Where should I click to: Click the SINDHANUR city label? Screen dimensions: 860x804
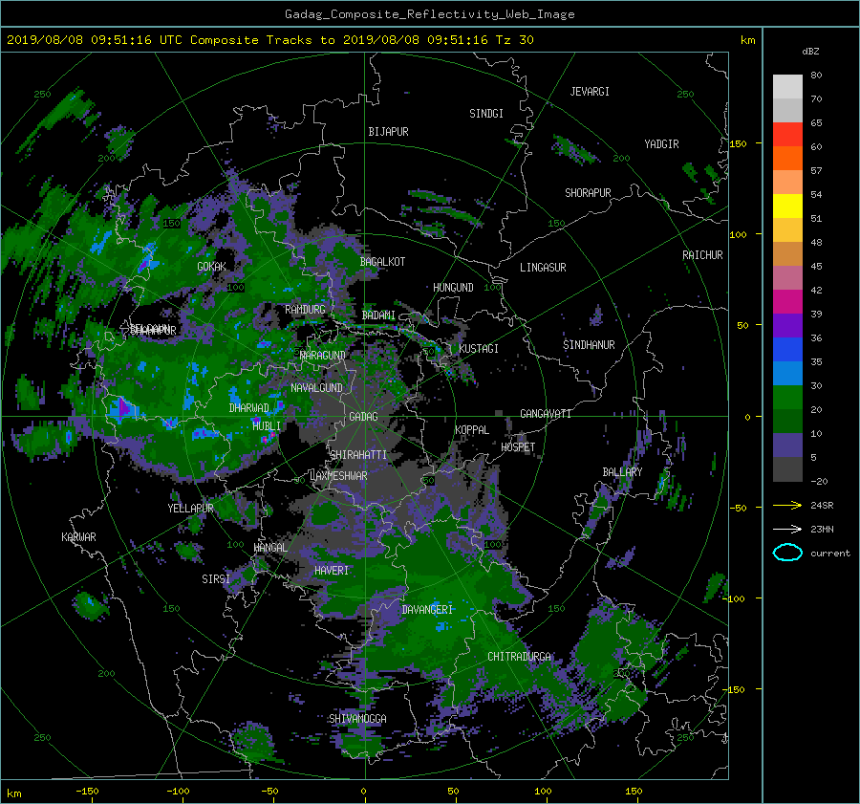click(589, 345)
